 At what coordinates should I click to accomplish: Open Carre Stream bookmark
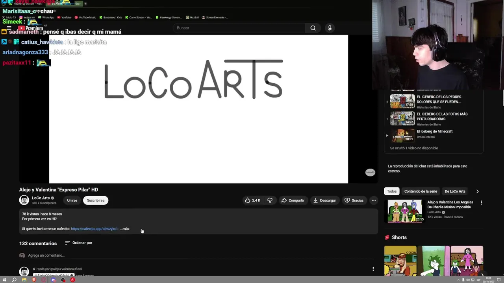pyautogui.click(x=138, y=17)
